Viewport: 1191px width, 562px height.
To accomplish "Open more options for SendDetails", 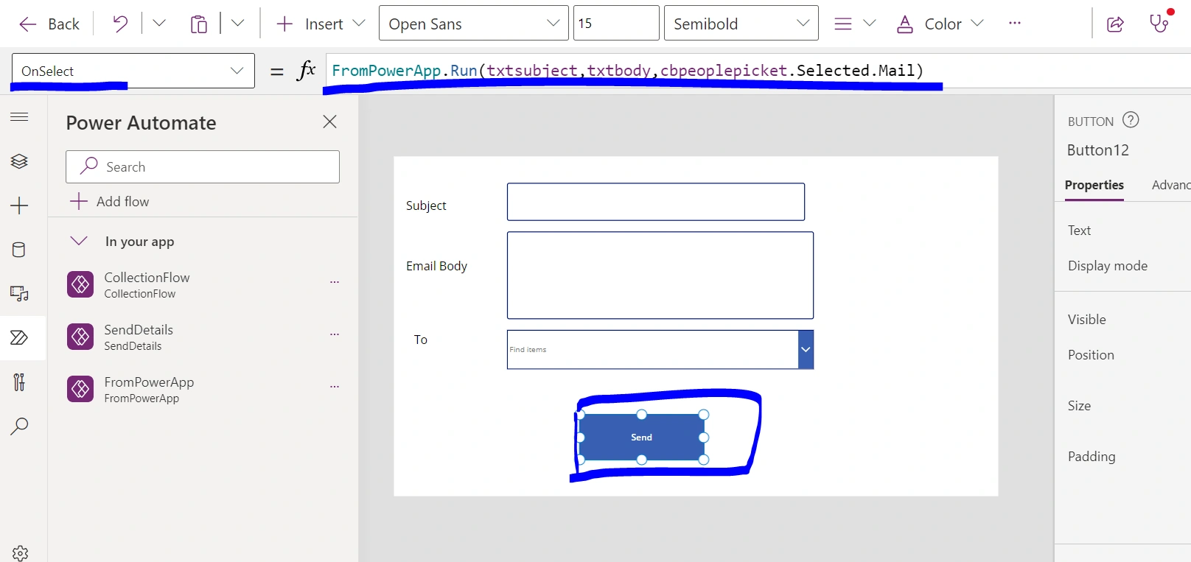I will pos(335,334).
